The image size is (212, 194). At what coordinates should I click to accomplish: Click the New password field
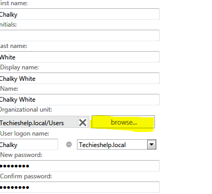pos(80,166)
